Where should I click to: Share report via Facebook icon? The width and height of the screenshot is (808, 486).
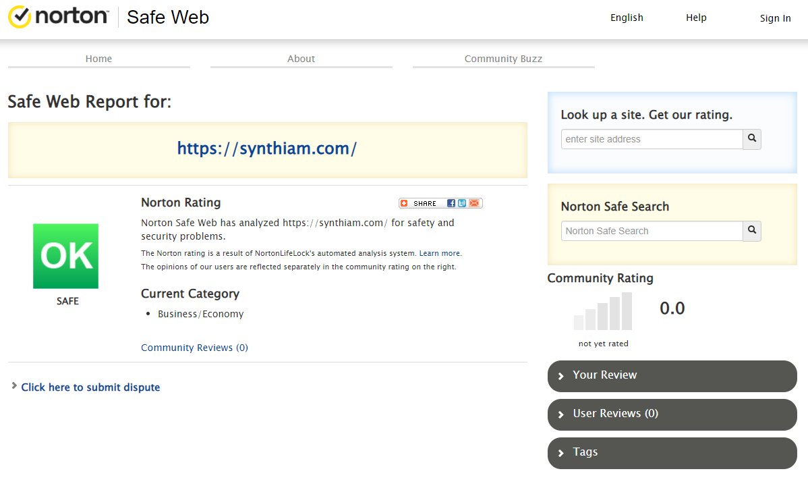point(451,203)
